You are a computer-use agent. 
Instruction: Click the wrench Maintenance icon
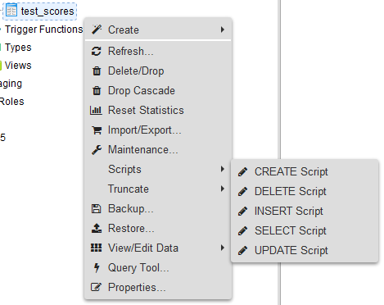[97, 150]
